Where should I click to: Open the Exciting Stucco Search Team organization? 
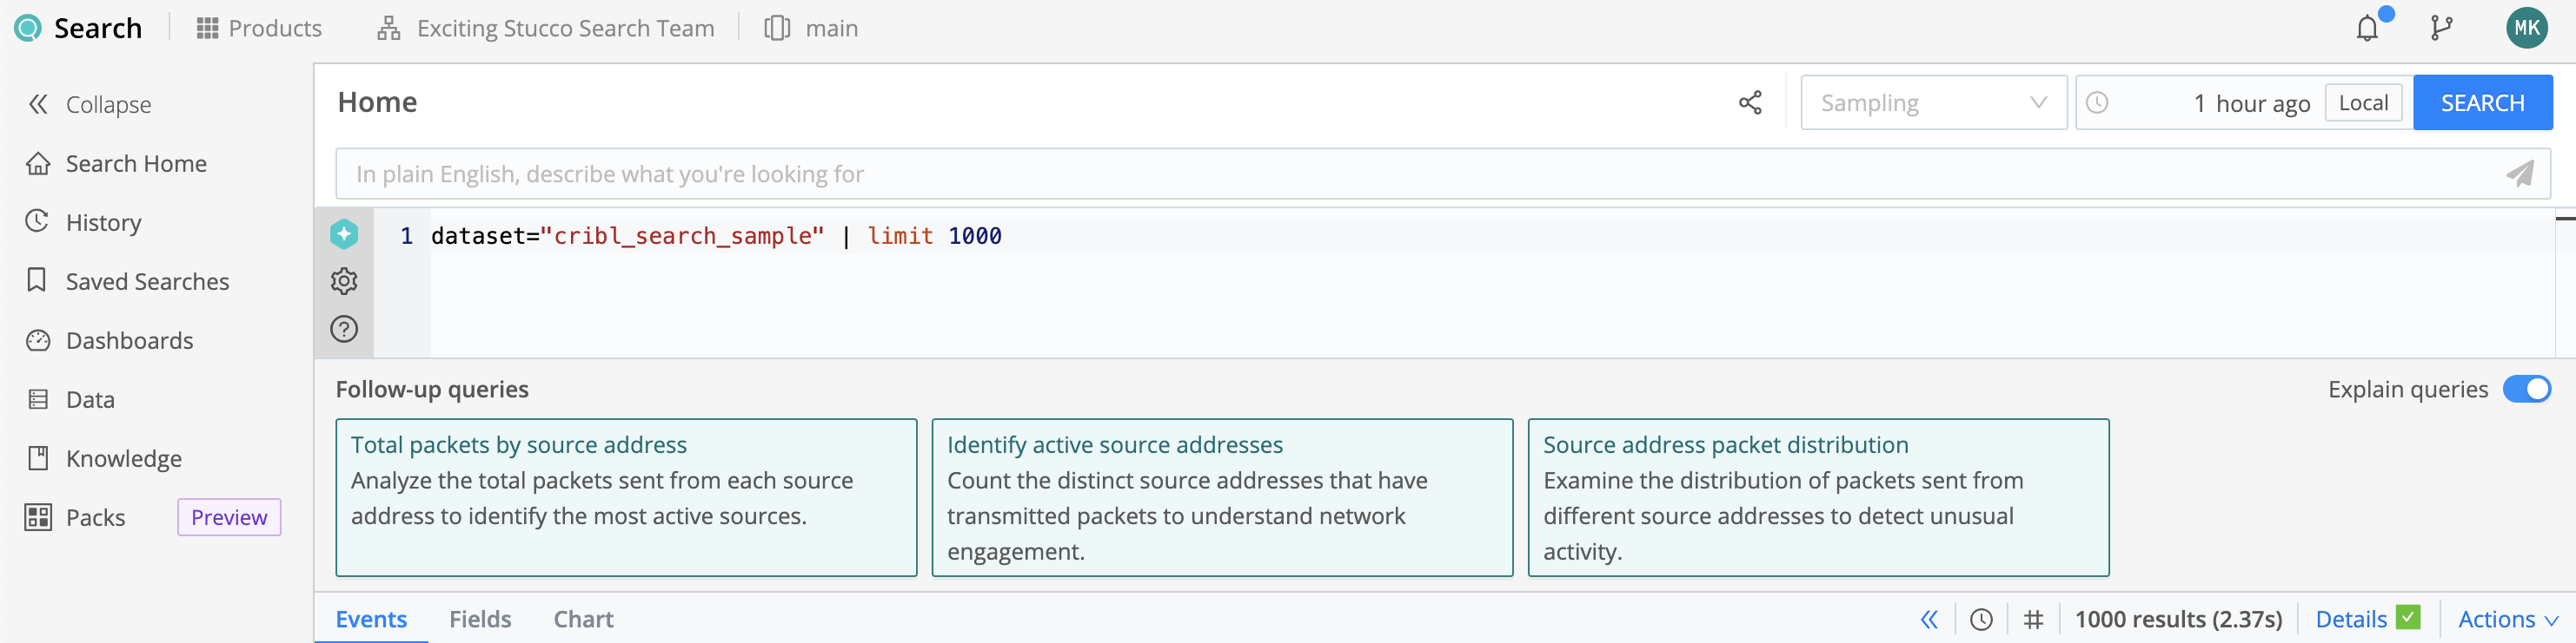coord(546,28)
